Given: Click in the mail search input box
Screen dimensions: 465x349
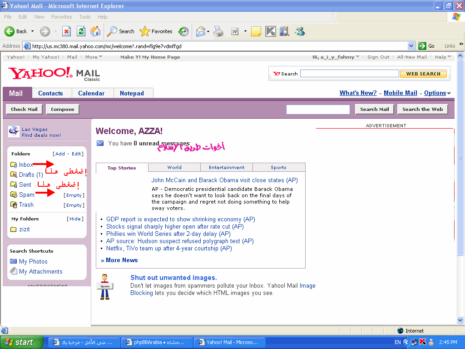Looking at the screenshot, I should [318, 109].
